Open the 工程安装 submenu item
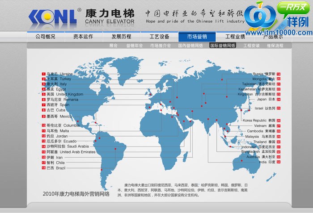The width and height of the screenshot is (313, 213). 251,46
